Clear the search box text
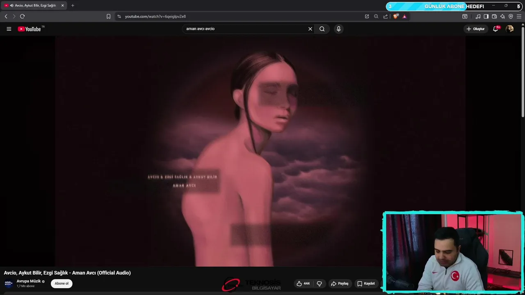This screenshot has height=295, width=525. pyautogui.click(x=310, y=29)
